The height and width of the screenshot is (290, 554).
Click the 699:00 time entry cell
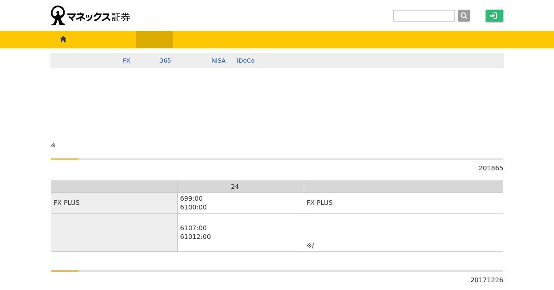241,203
